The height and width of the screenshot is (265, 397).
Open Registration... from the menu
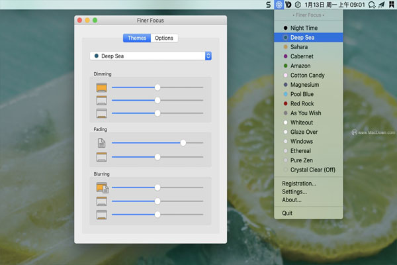click(x=299, y=184)
